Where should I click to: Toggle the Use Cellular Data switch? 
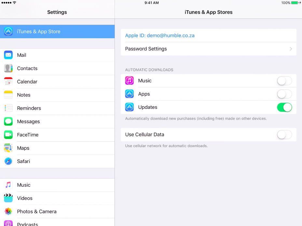pos(284,134)
